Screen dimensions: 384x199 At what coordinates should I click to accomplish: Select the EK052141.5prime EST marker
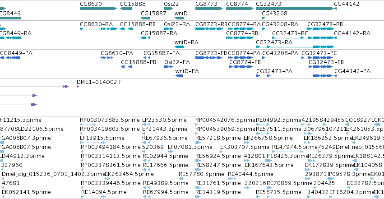pyautogui.click(x=3, y=197)
